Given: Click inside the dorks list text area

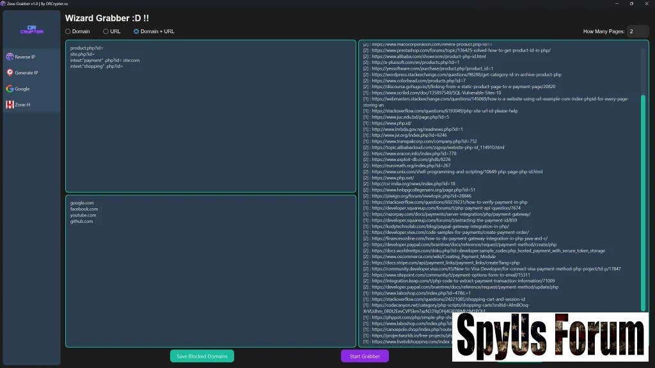Looking at the screenshot, I should [210, 128].
